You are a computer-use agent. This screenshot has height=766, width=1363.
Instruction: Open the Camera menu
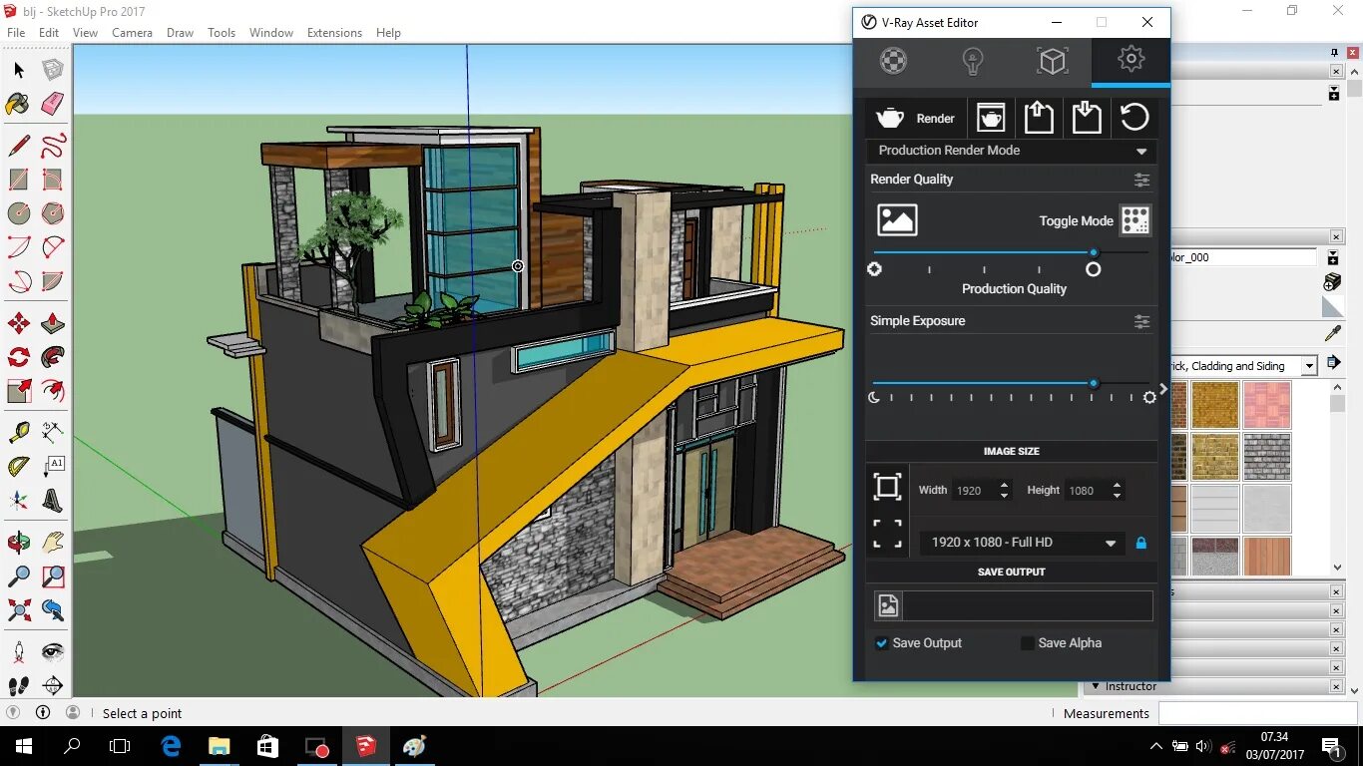click(132, 32)
